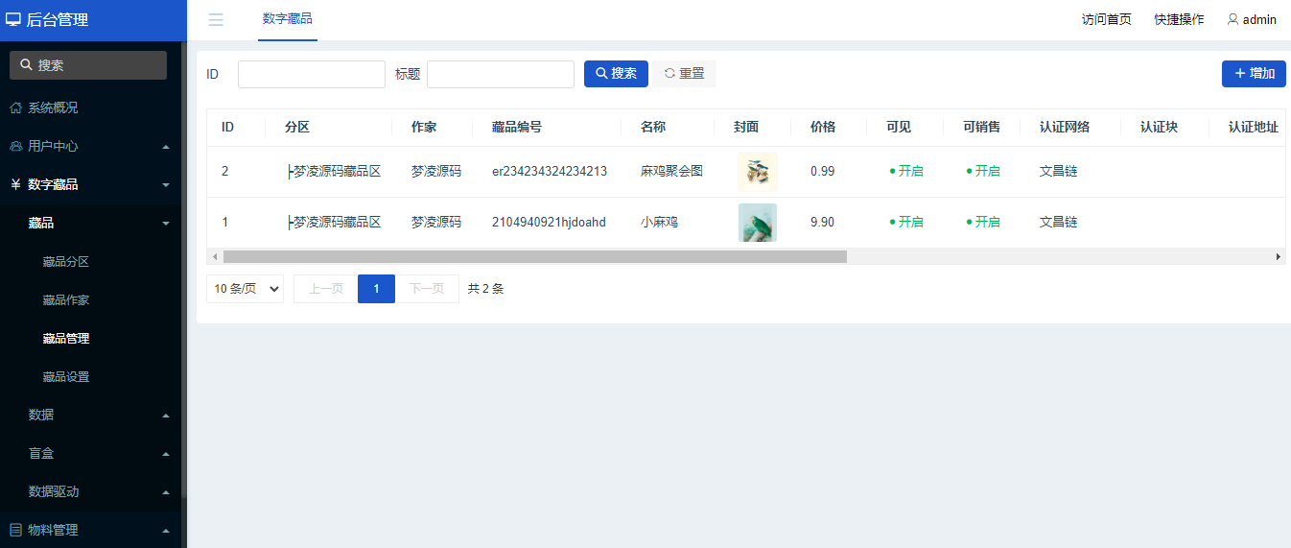Click the horizontal scrollbar left arrow
Screen dimensions: 1291x548
(215, 256)
